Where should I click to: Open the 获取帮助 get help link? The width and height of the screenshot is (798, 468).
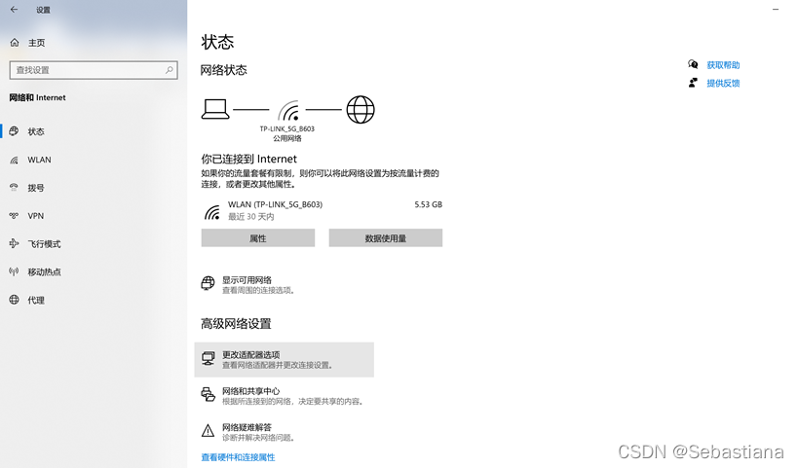coord(723,65)
